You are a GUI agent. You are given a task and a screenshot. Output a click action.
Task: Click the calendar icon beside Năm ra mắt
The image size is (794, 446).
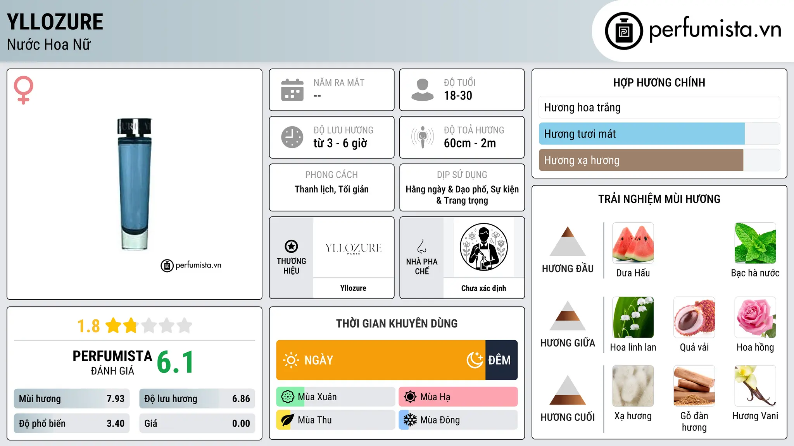click(292, 90)
